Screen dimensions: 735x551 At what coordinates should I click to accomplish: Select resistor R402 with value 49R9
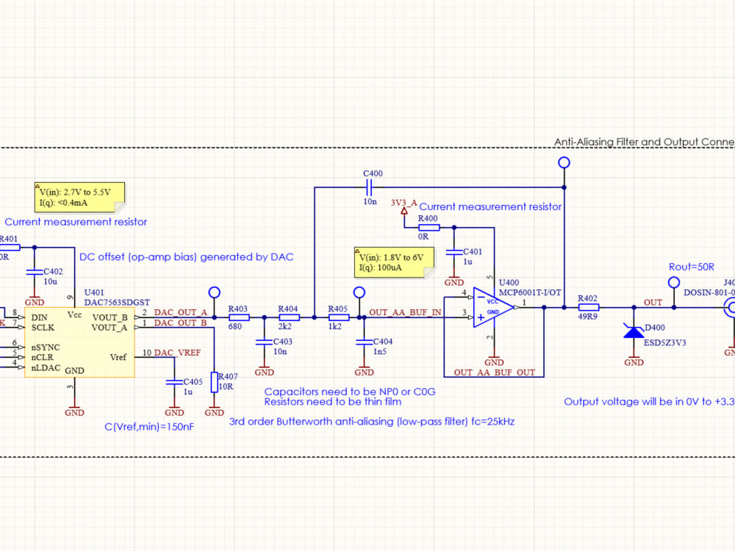pos(589,307)
